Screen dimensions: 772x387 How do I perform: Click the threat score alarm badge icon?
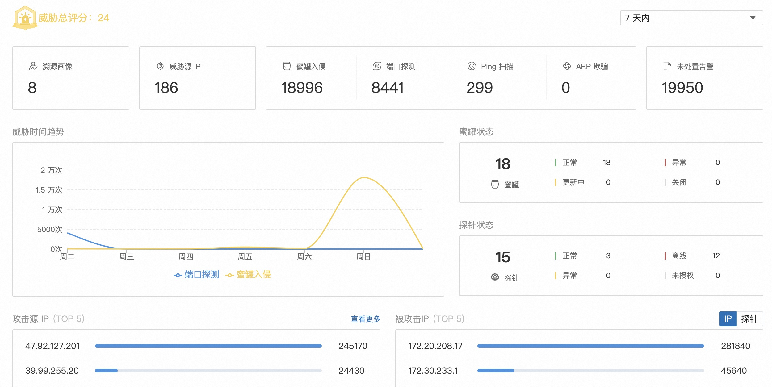tap(25, 18)
